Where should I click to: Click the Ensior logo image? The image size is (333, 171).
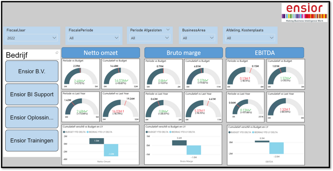pyautogui.click(x=305, y=12)
